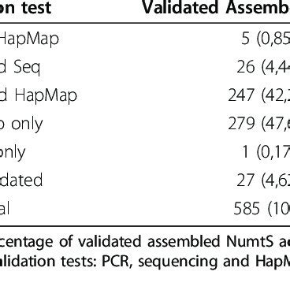This screenshot has height=290, width=290.
Task: Select the 'o only' row label
Action: click(21, 124)
